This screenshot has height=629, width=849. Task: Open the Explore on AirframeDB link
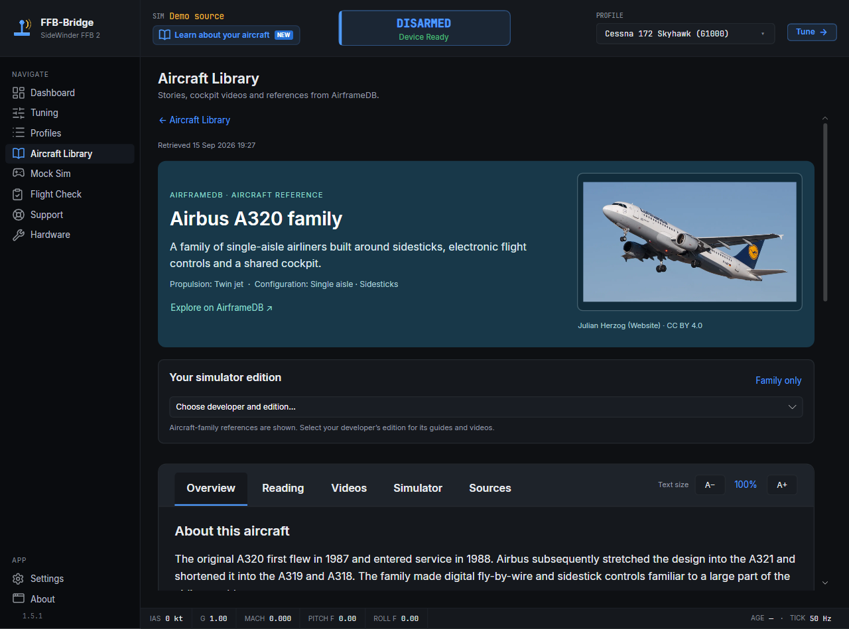pos(222,308)
